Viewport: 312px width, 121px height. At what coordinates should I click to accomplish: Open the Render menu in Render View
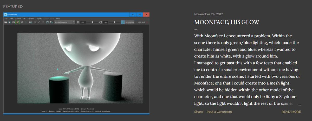(x=18, y=19)
